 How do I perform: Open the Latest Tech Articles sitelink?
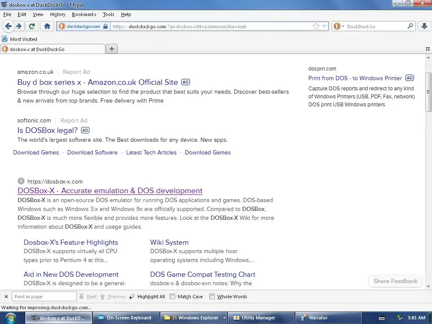(151, 152)
